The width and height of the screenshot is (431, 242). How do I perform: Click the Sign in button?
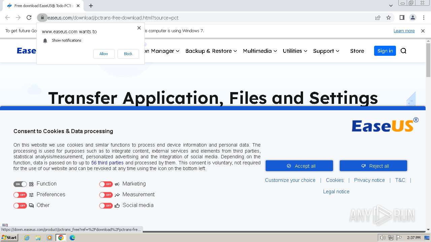pyautogui.click(x=385, y=51)
